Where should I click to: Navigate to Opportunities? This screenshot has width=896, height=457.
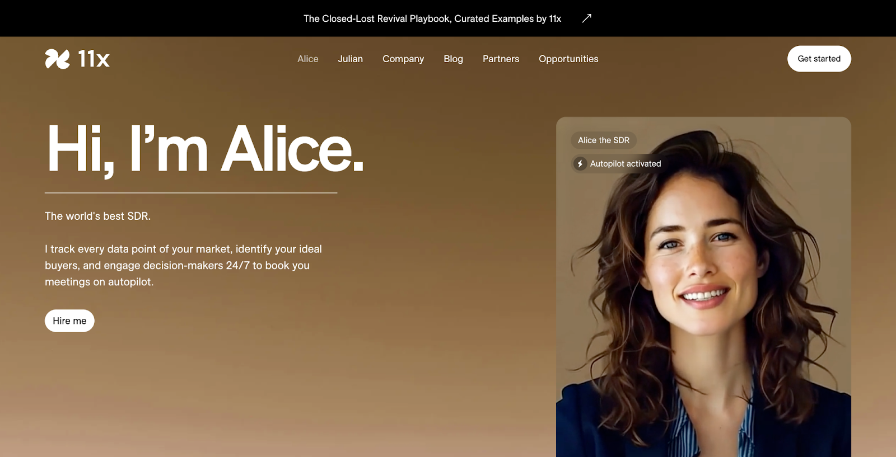pyautogui.click(x=568, y=59)
